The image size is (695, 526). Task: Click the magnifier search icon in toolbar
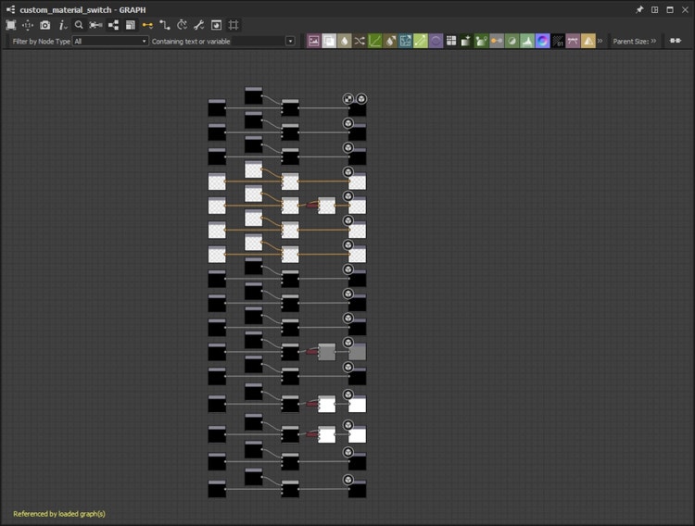(79, 25)
